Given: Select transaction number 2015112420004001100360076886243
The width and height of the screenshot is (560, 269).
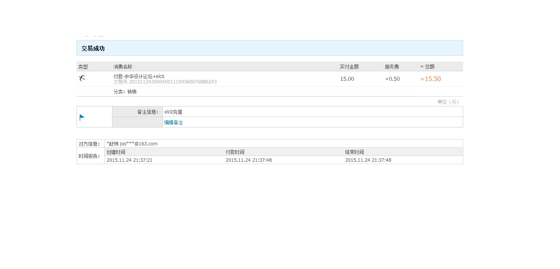Looking at the screenshot, I should click(x=173, y=82).
